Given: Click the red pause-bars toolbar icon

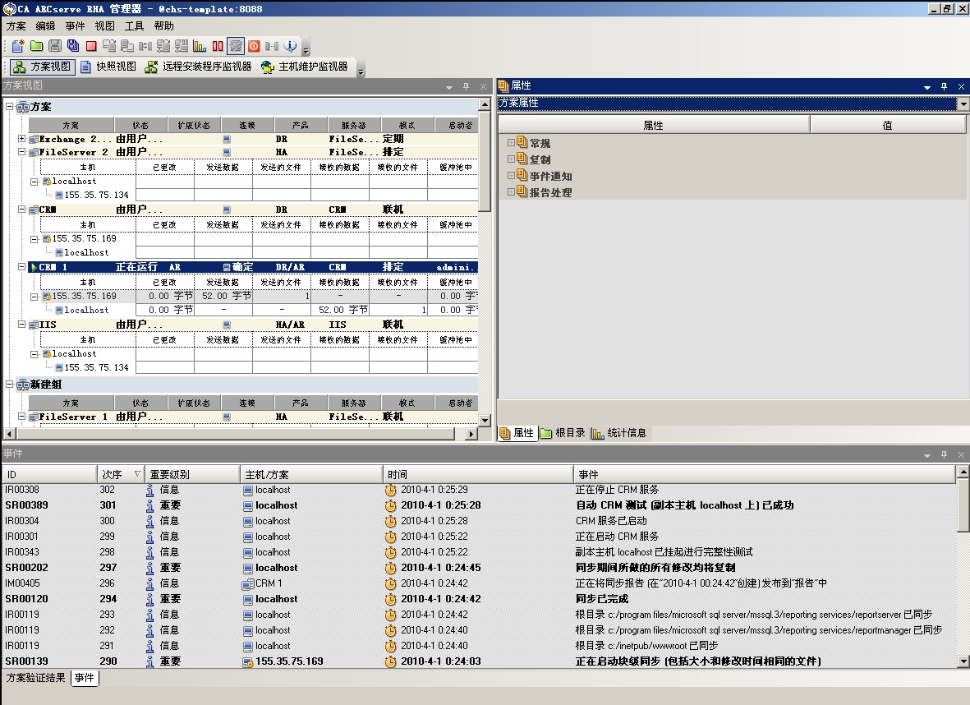Looking at the screenshot, I should coord(218,46).
